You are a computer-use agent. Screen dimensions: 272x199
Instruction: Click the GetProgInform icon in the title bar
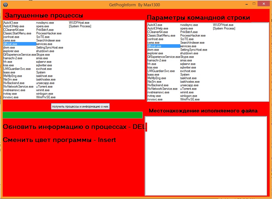[5, 5]
